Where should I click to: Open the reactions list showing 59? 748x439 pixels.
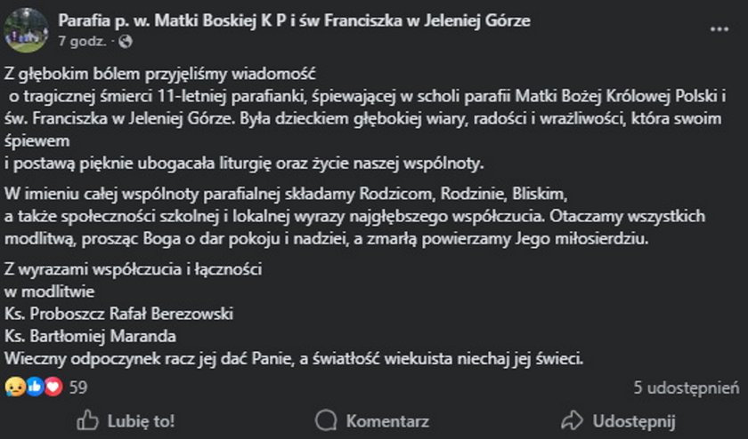point(78,387)
